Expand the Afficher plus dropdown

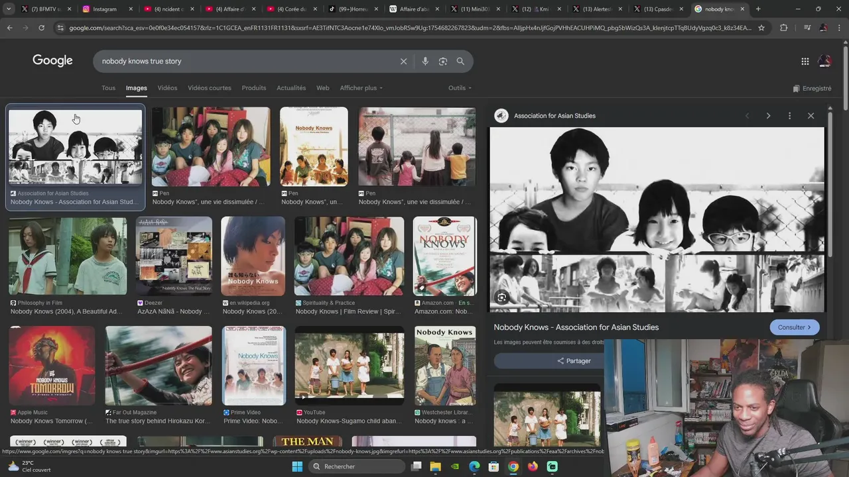click(361, 88)
